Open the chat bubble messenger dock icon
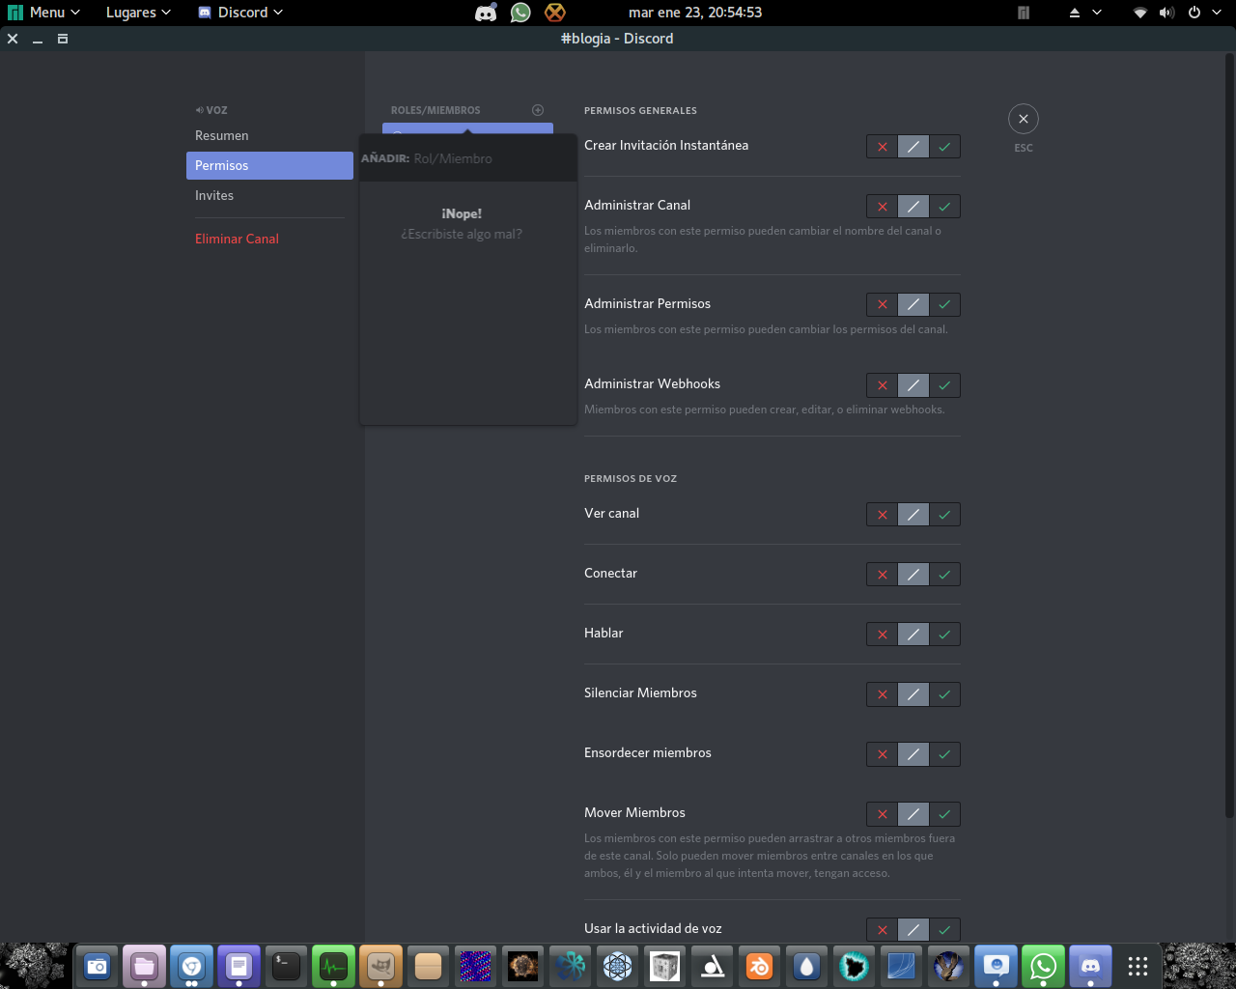The image size is (1236, 989). tap(996, 966)
